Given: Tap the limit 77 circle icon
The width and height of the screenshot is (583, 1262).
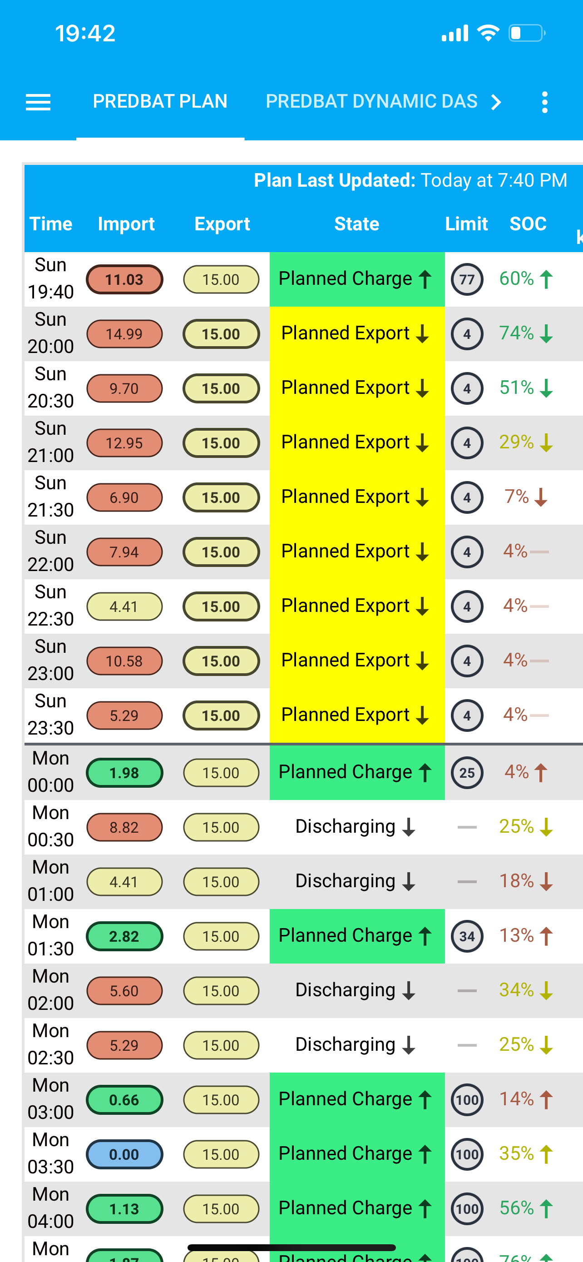Looking at the screenshot, I should [x=466, y=280].
